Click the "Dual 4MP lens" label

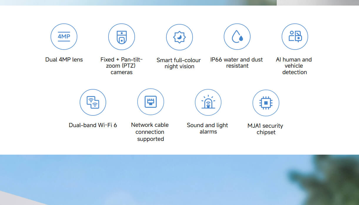click(64, 60)
